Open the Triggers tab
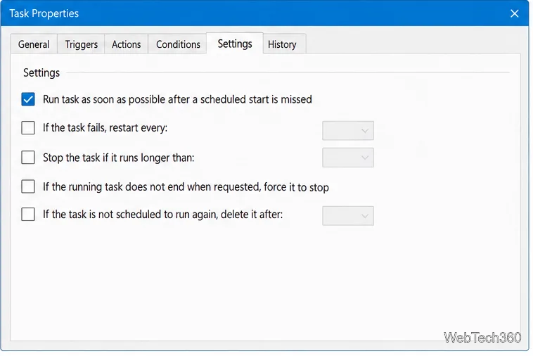Image resolution: width=533 pixels, height=356 pixels. 82,44
